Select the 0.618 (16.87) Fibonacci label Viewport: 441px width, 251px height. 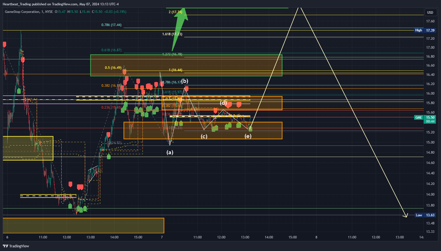pos(111,50)
